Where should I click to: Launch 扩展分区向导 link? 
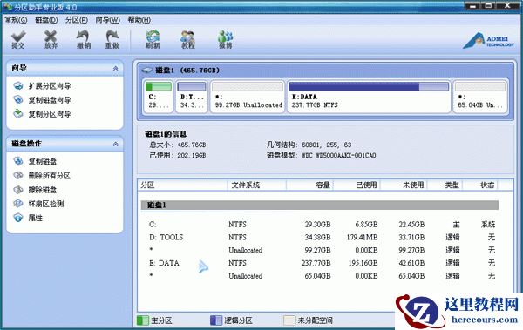click(x=50, y=86)
